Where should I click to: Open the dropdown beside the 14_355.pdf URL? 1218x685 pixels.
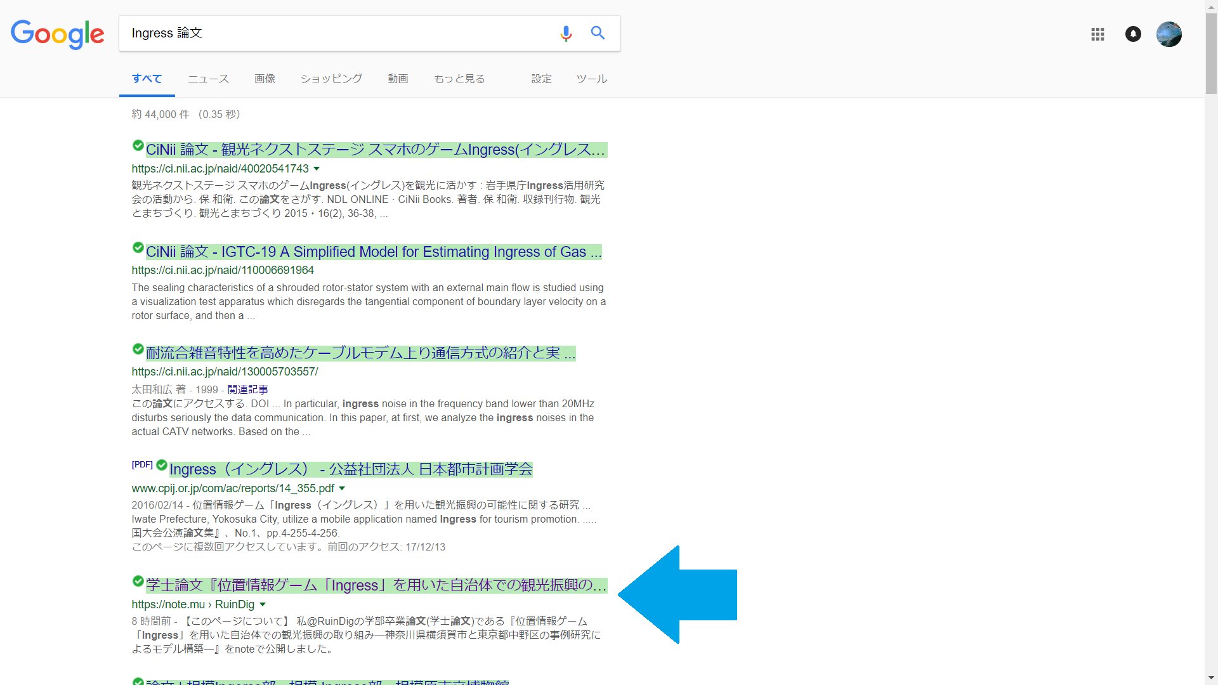click(342, 488)
